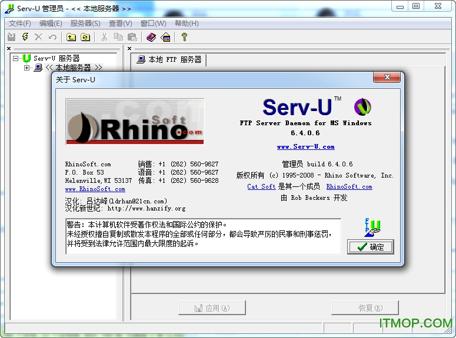Click the folder refresh toolbar icon

[85, 37]
